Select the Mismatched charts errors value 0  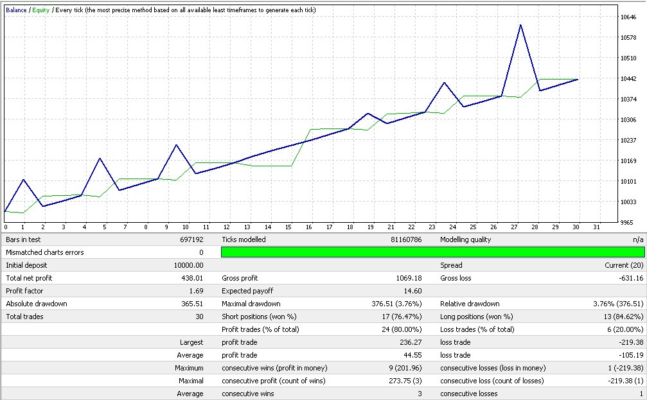point(201,252)
